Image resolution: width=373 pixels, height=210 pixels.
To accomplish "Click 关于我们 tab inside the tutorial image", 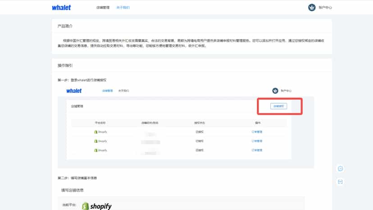I will click(124, 91).
